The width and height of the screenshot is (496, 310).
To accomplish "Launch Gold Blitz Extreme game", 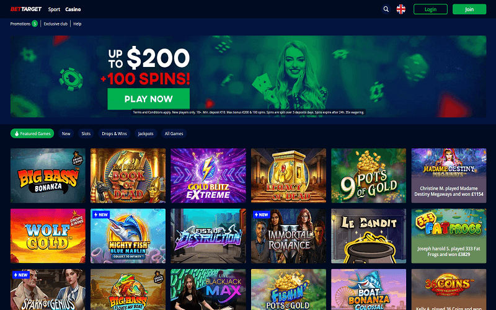I will [x=208, y=175].
